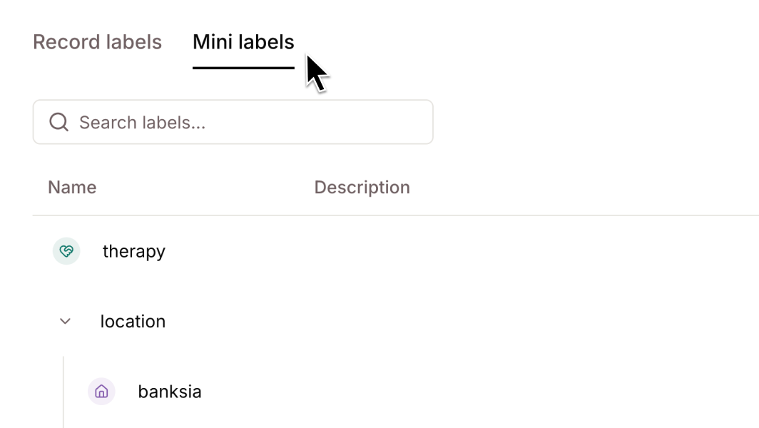Viewport: 759px width, 428px height.
Task: Select the location label name
Action: pos(132,320)
